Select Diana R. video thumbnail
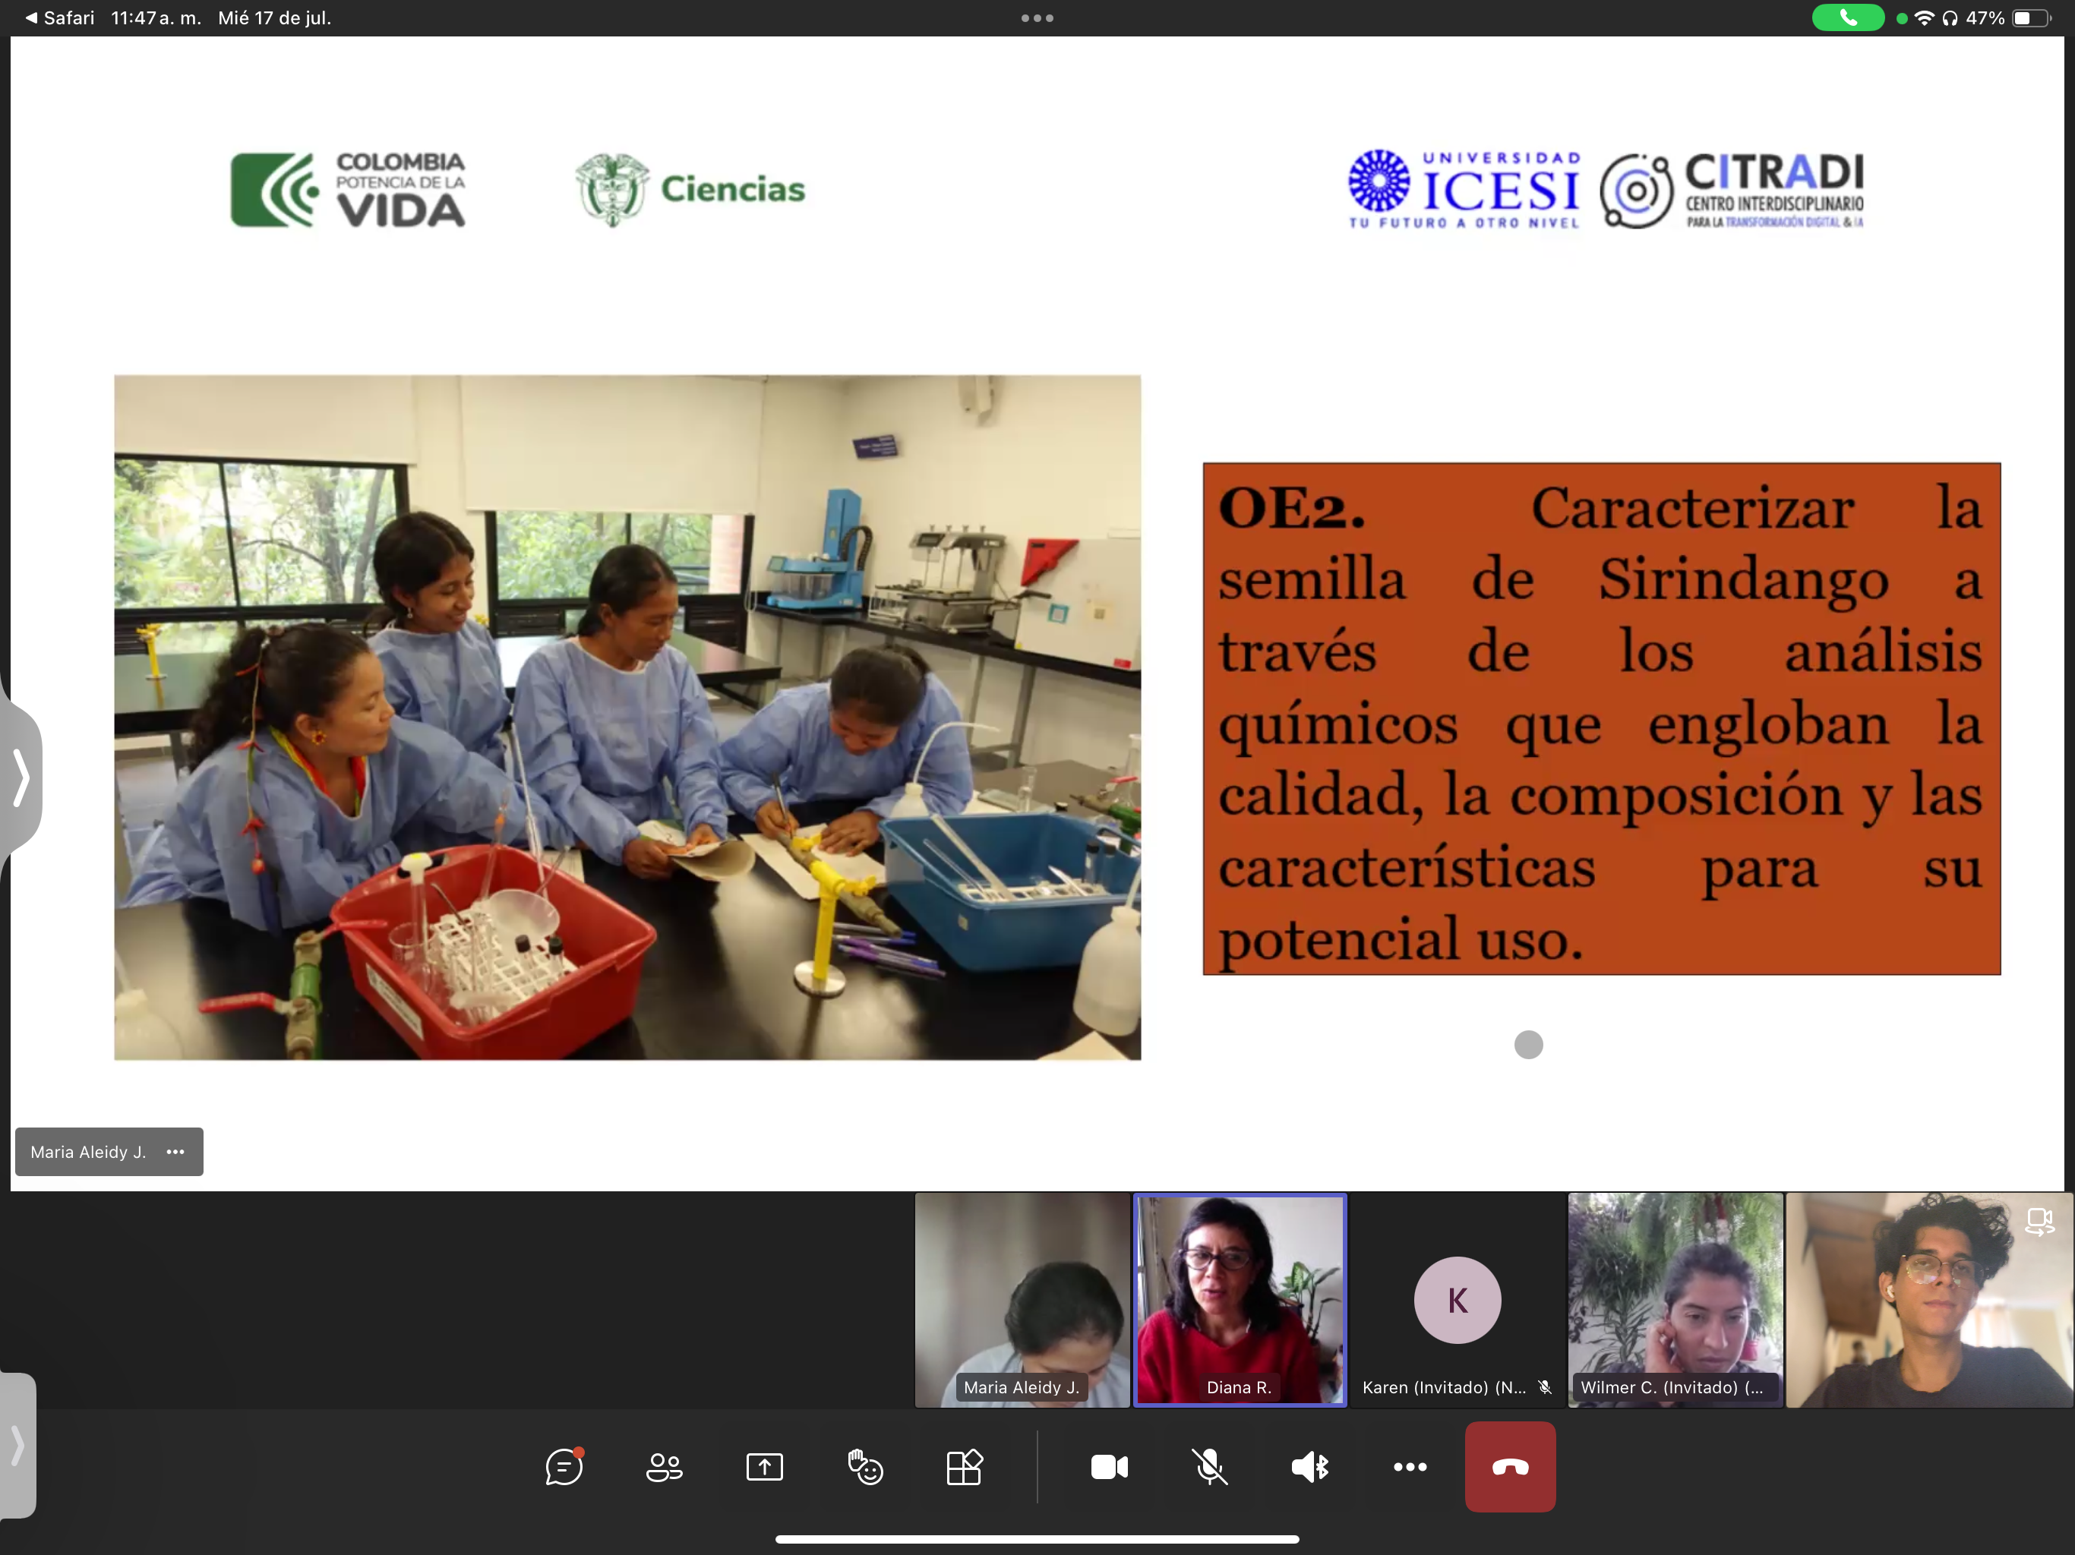 click(x=1240, y=1299)
